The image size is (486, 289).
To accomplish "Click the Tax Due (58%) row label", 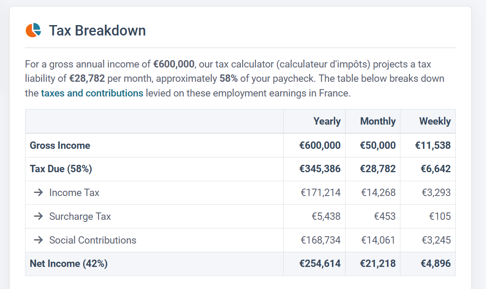I will point(61,169).
